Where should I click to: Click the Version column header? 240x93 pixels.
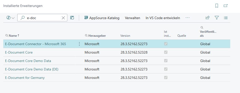(125, 36)
